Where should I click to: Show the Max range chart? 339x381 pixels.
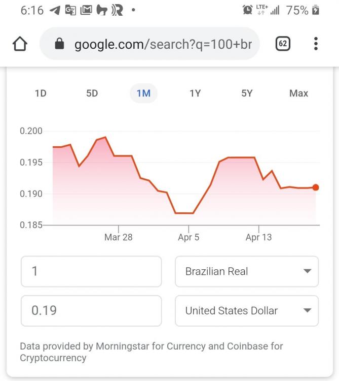[x=299, y=93]
